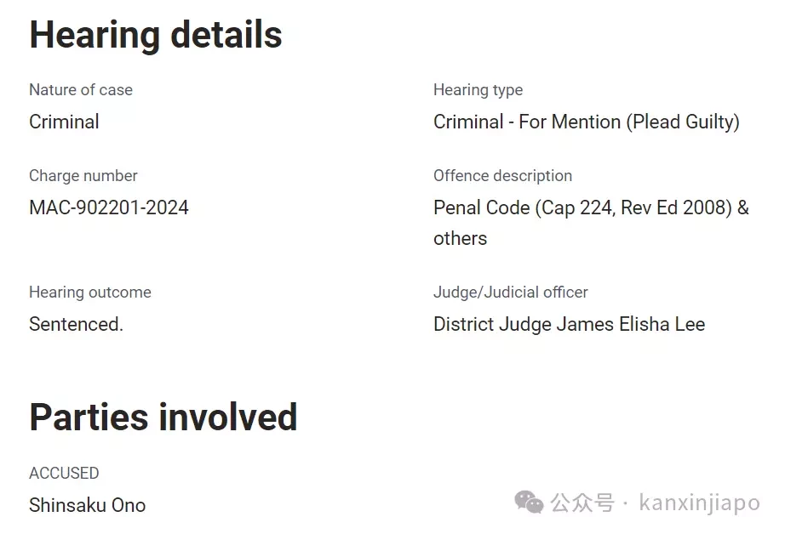The height and width of the screenshot is (534, 785).
Task: Select the Charge number label
Action: point(83,175)
